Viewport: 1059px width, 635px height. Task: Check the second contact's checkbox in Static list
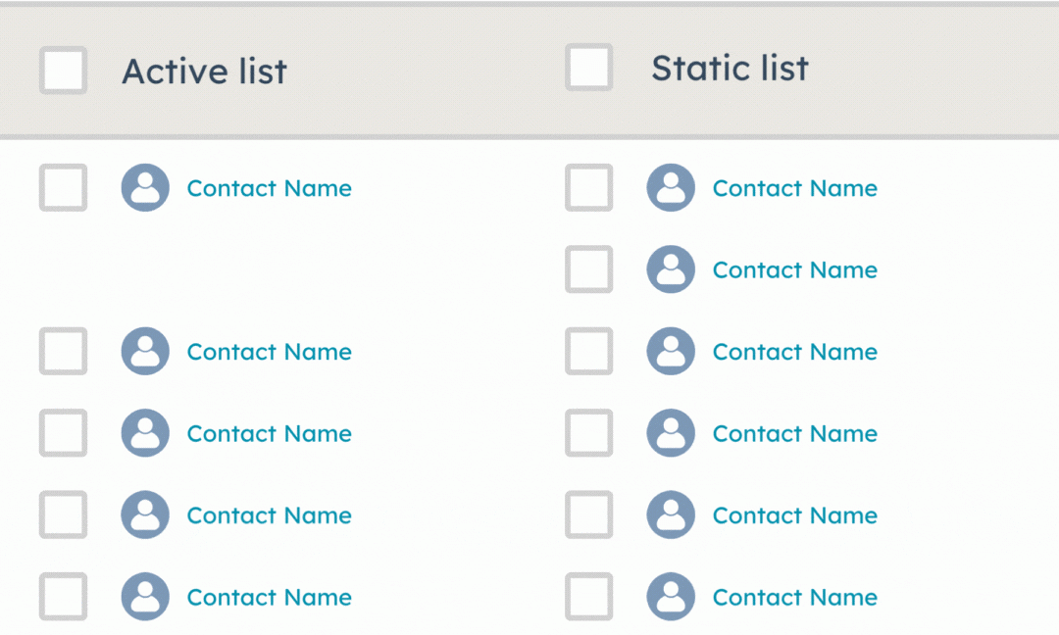click(589, 269)
